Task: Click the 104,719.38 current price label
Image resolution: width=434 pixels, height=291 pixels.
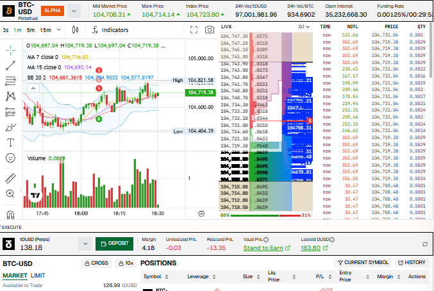Action: coord(201,92)
